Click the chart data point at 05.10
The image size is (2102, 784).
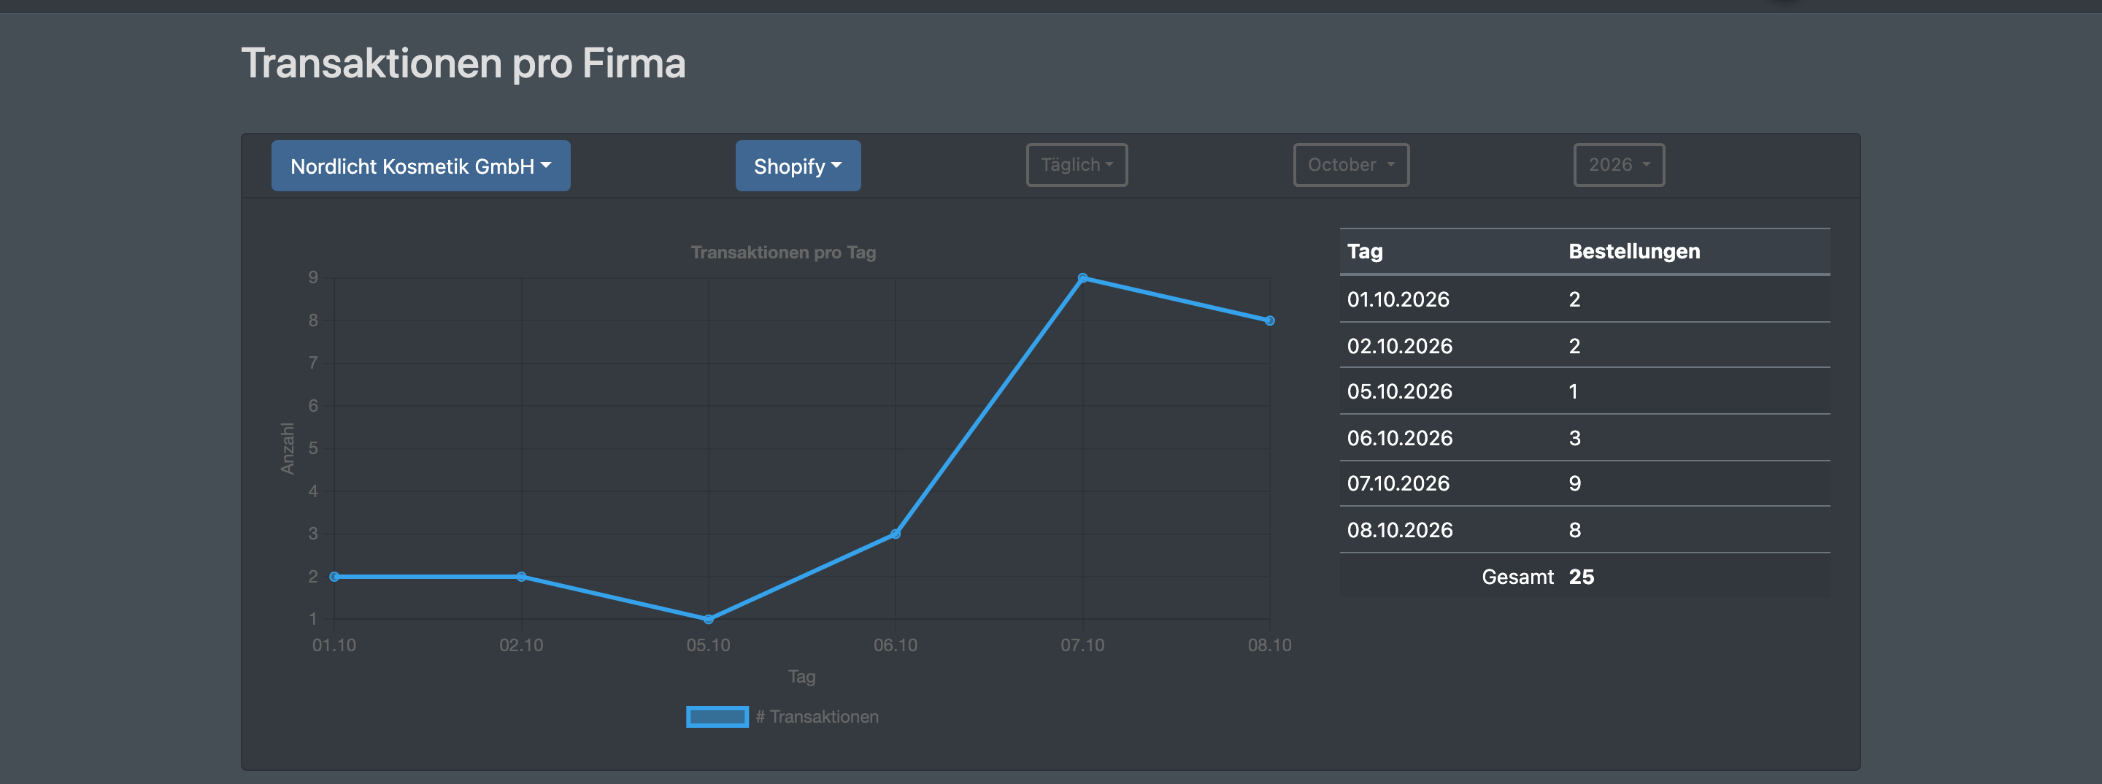coord(708,619)
